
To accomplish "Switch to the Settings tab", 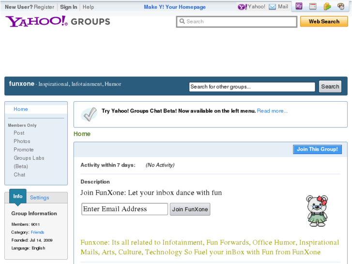I will tap(40, 198).
